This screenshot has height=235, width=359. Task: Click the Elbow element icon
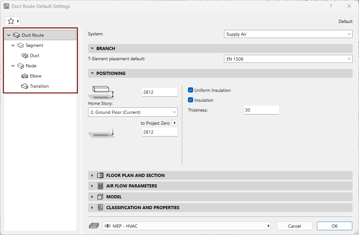[25, 76]
